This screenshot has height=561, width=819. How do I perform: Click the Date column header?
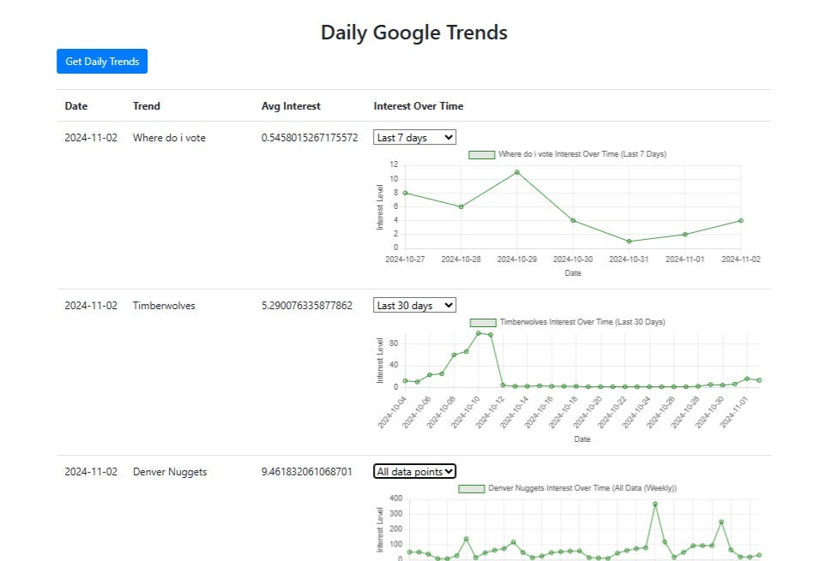pos(76,106)
